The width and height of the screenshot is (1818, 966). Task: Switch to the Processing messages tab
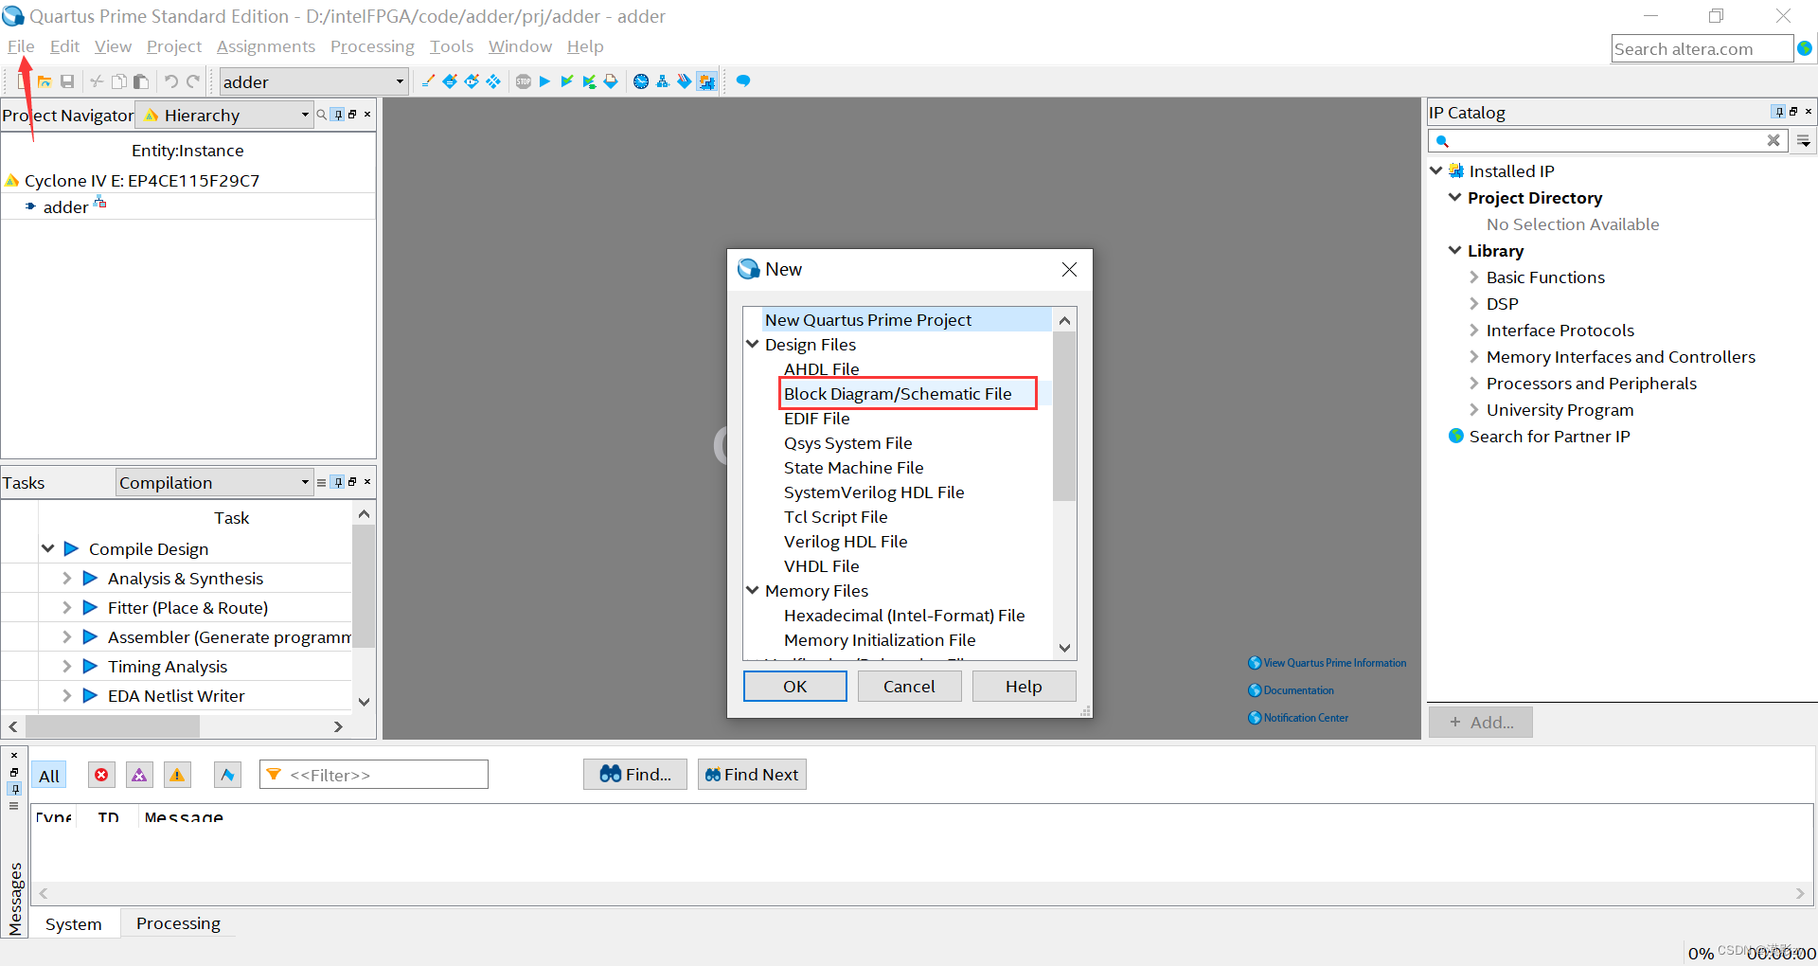(178, 923)
